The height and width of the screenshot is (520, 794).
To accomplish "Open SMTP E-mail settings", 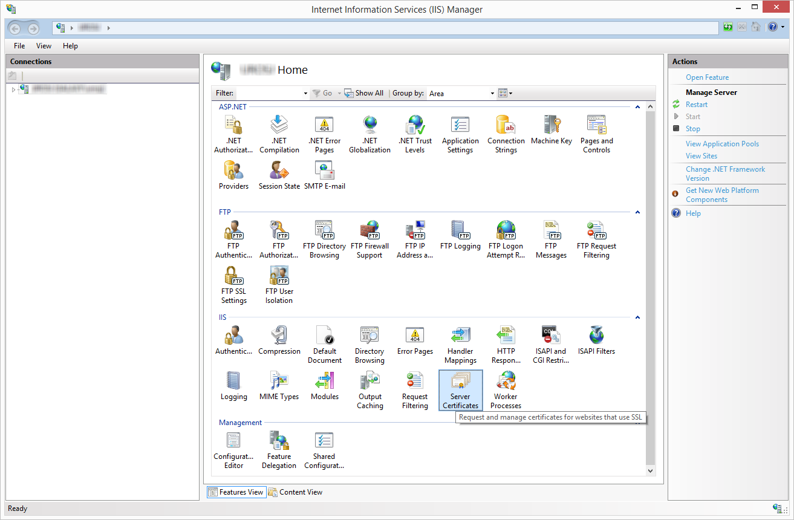I will click(324, 175).
